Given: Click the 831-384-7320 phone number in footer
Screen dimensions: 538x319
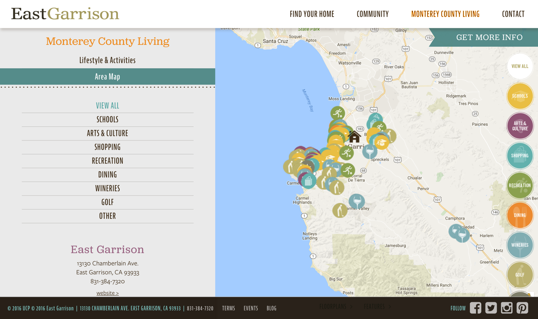Looking at the screenshot, I should click(200, 308).
